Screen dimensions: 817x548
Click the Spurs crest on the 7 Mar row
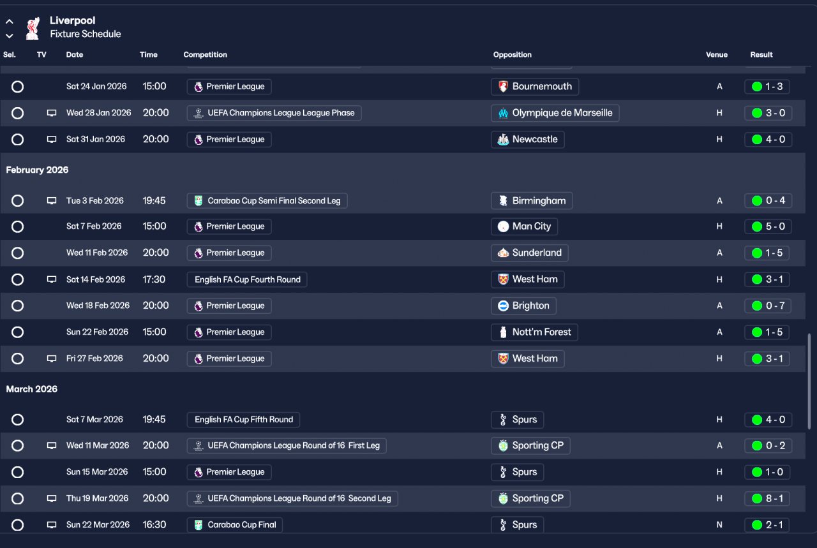[503, 420]
